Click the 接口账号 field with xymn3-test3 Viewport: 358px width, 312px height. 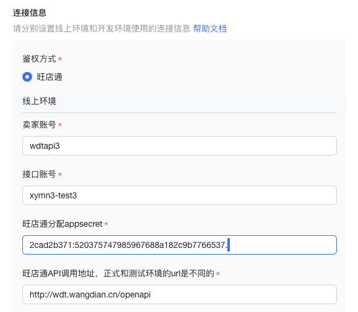180,195
